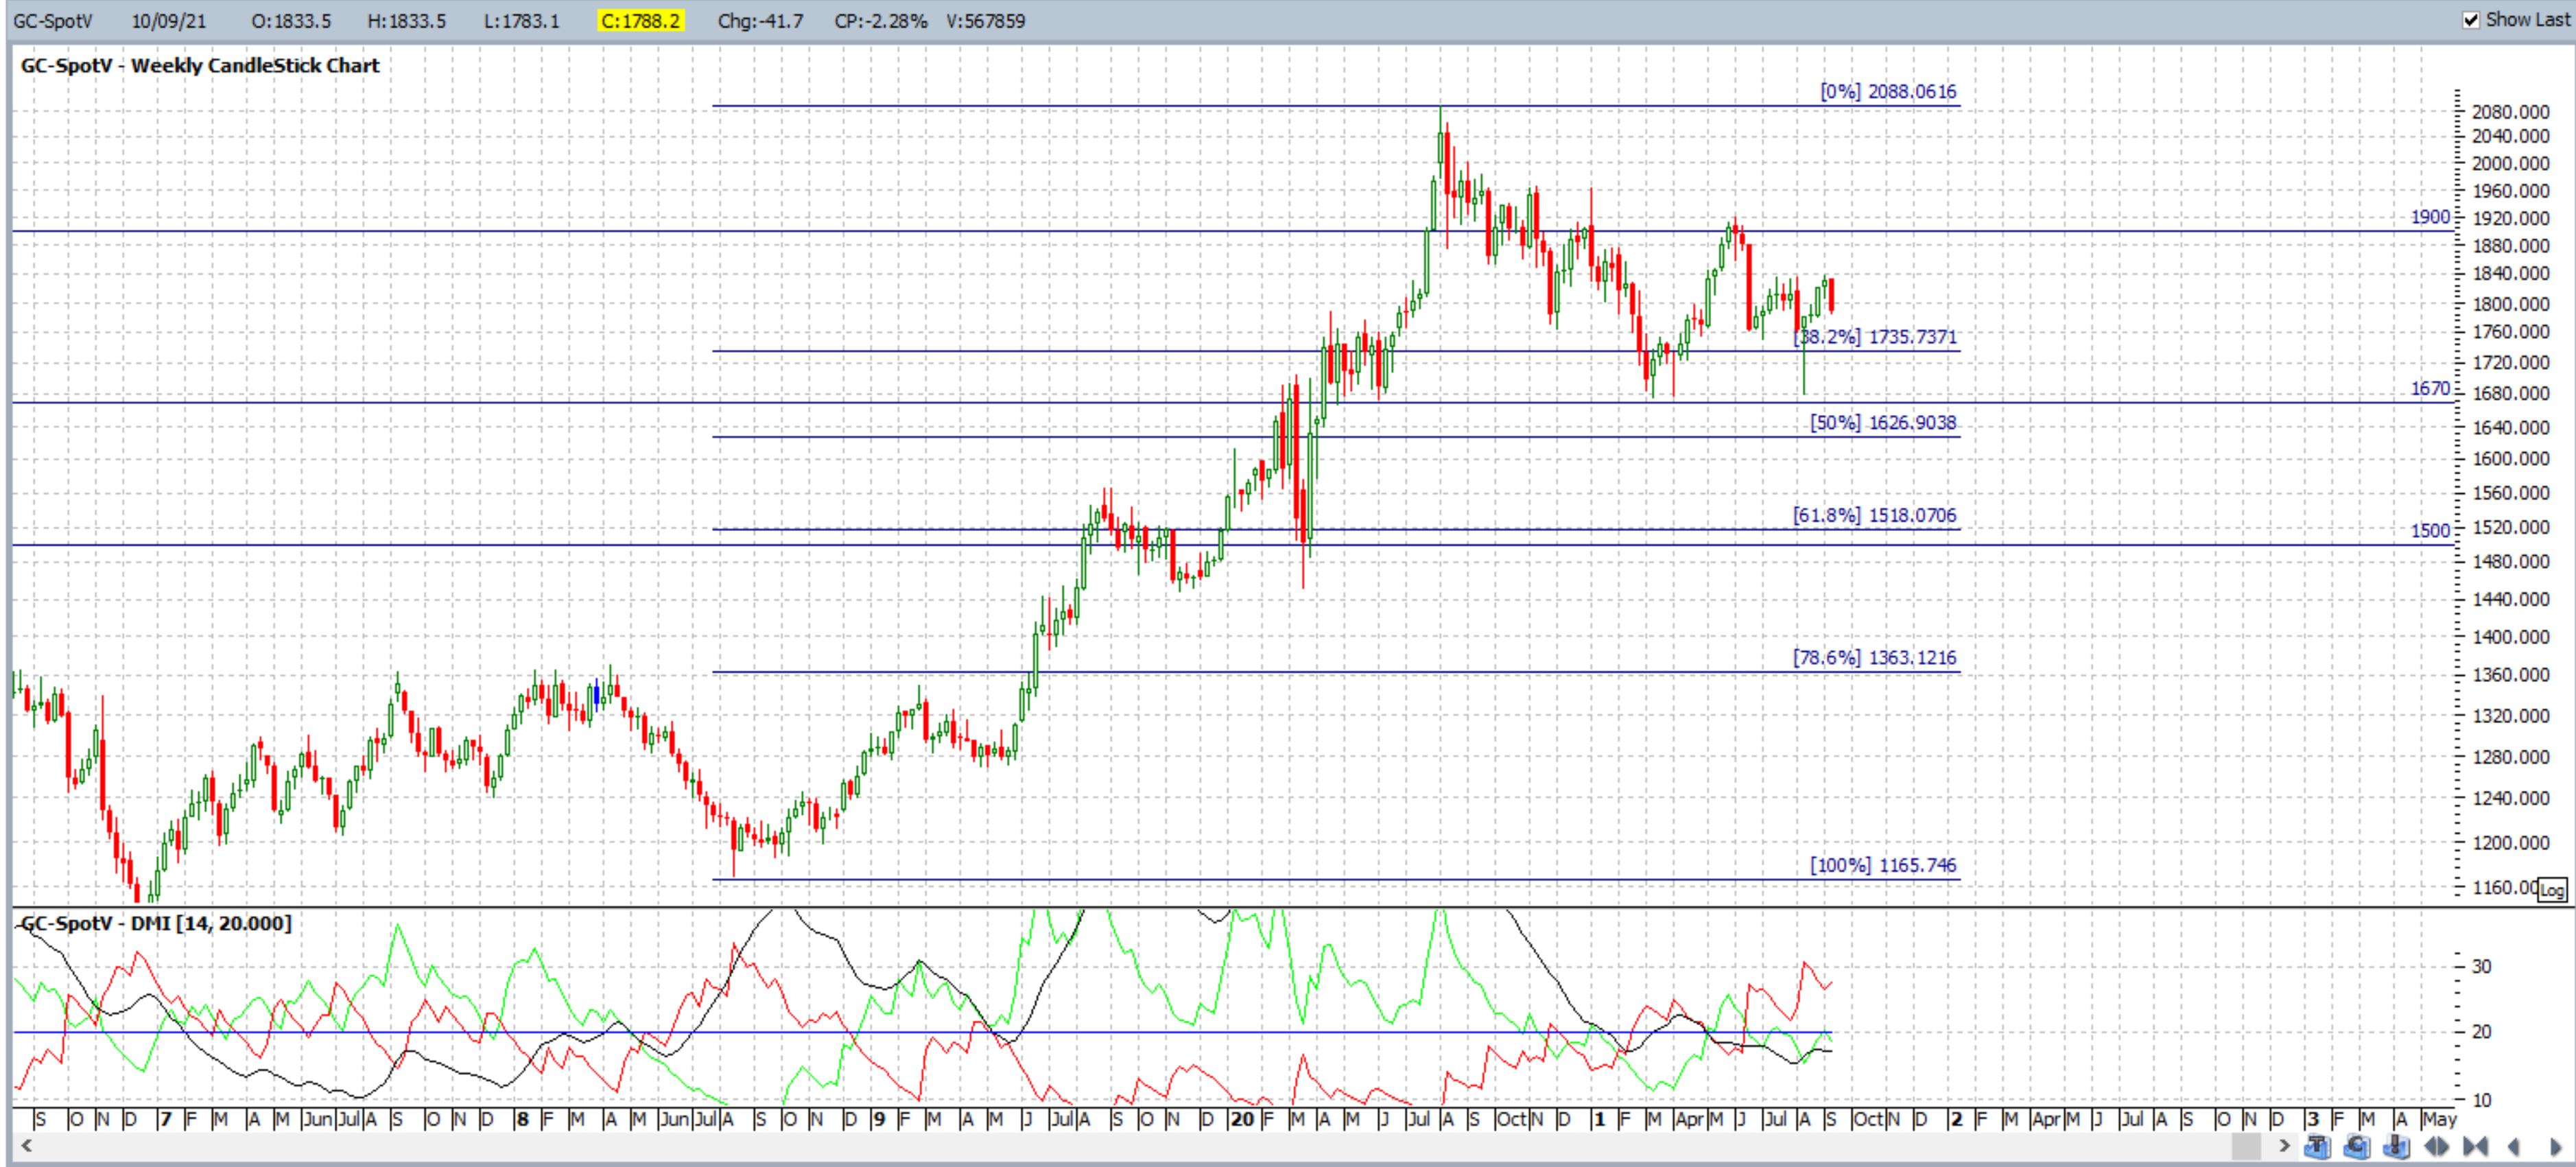The height and width of the screenshot is (1167, 2576).
Task: Click the compress chart (inward arrows) icon
Action: (x=2476, y=1146)
